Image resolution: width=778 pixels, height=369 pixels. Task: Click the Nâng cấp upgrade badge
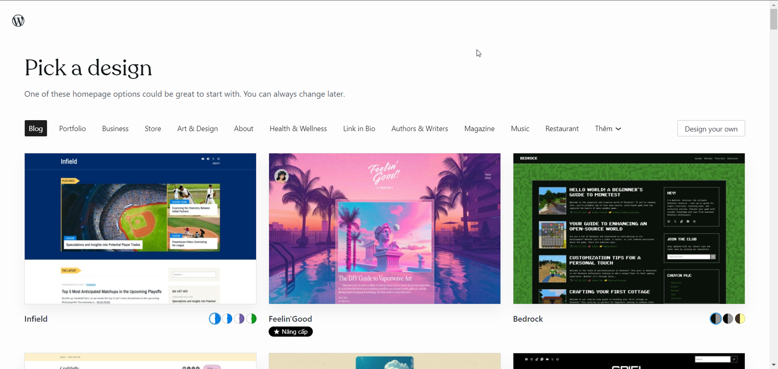tap(290, 332)
